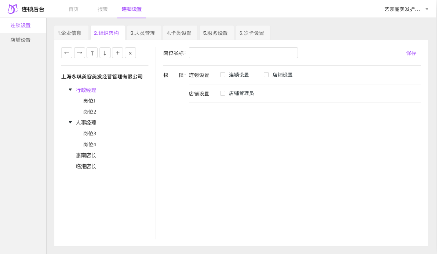The height and width of the screenshot is (254, 437).
Task: Open 店铺设置 in the left sidebar
Action: [x=21, y=40]
